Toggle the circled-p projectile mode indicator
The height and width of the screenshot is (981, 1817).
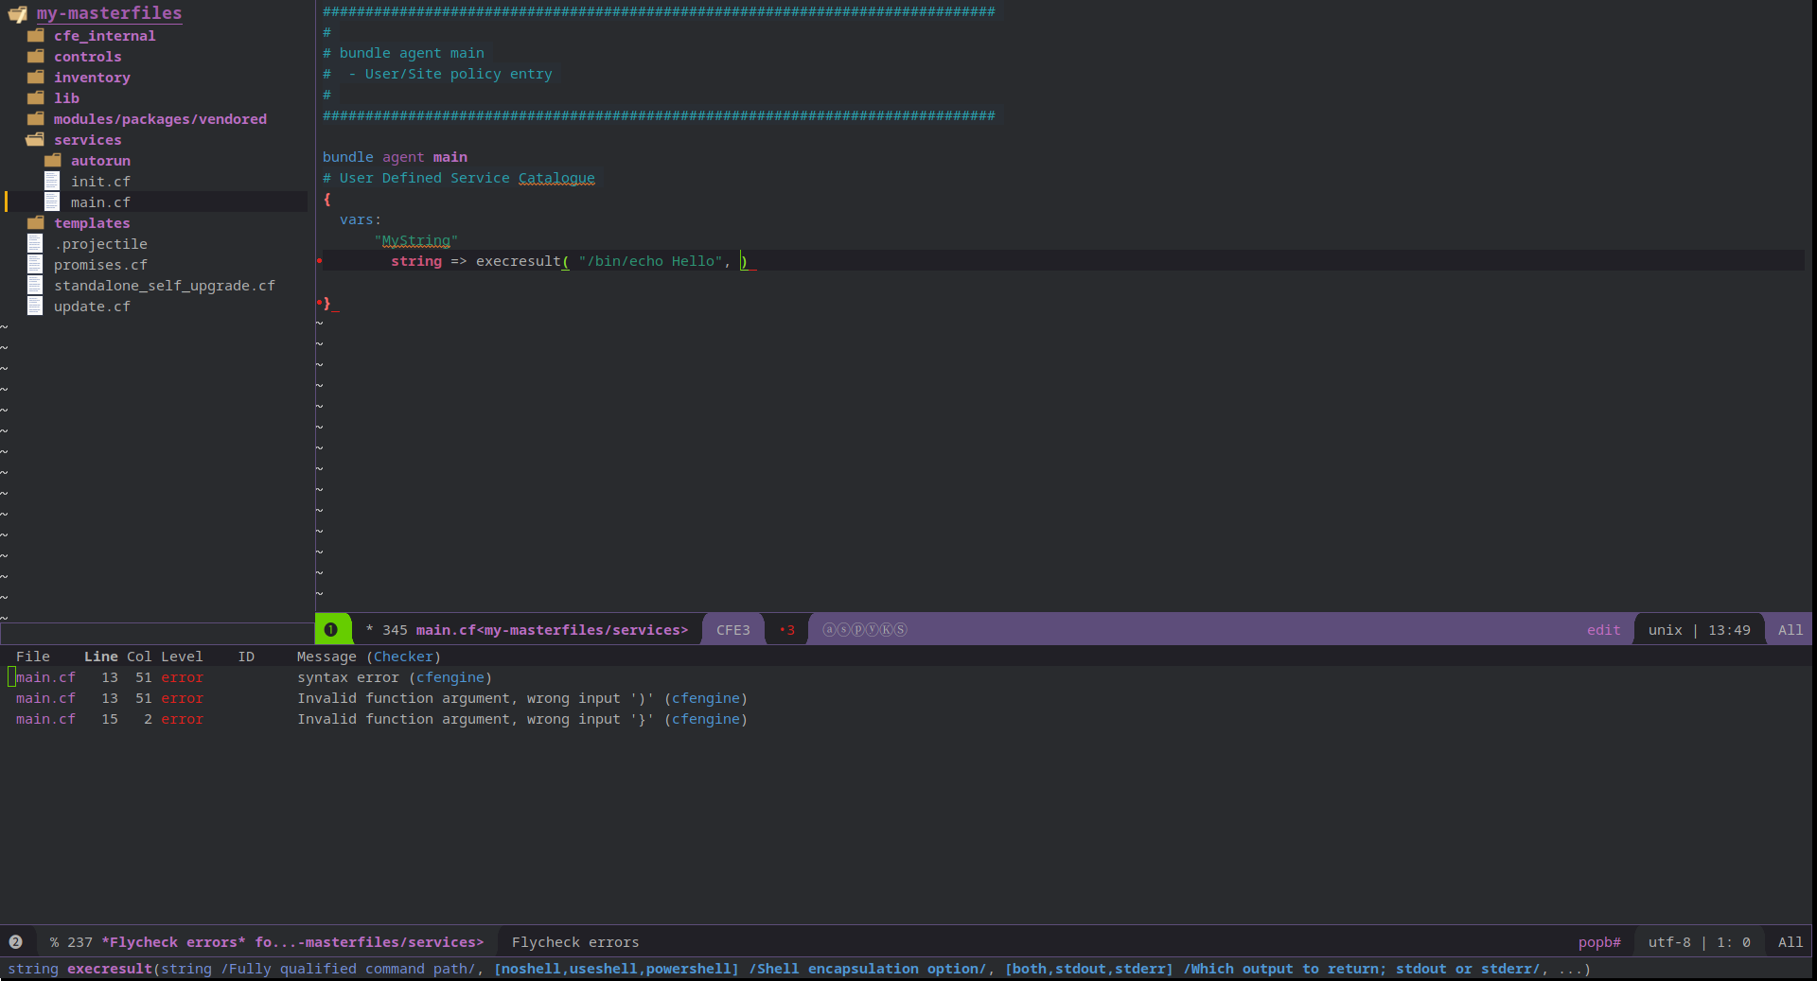click(x=858, y=629)
